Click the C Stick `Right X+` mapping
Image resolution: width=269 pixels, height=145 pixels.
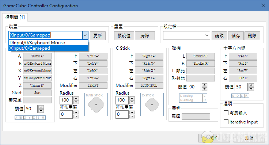click(x=149, y=78)
